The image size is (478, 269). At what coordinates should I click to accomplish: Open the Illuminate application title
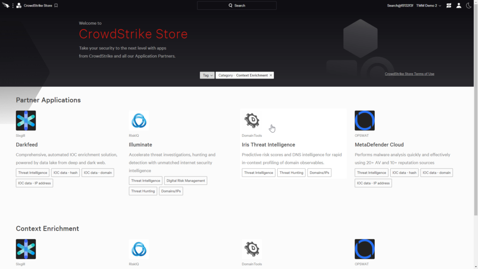[141, 145]
